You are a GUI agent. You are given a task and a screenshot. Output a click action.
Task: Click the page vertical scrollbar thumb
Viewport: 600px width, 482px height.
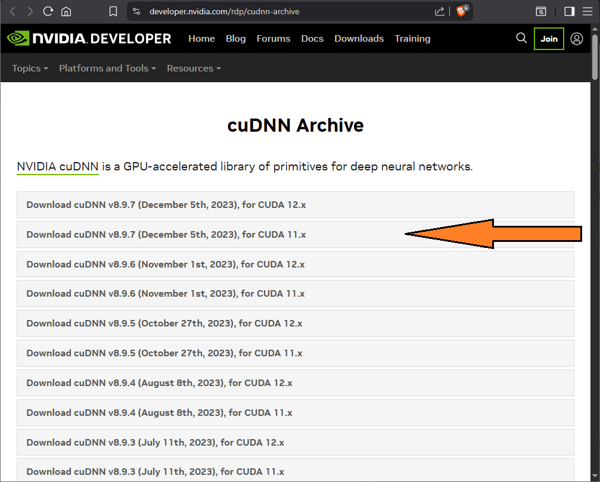pos(595,57)
